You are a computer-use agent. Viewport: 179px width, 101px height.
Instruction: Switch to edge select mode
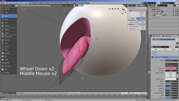(x=18, y=6)
